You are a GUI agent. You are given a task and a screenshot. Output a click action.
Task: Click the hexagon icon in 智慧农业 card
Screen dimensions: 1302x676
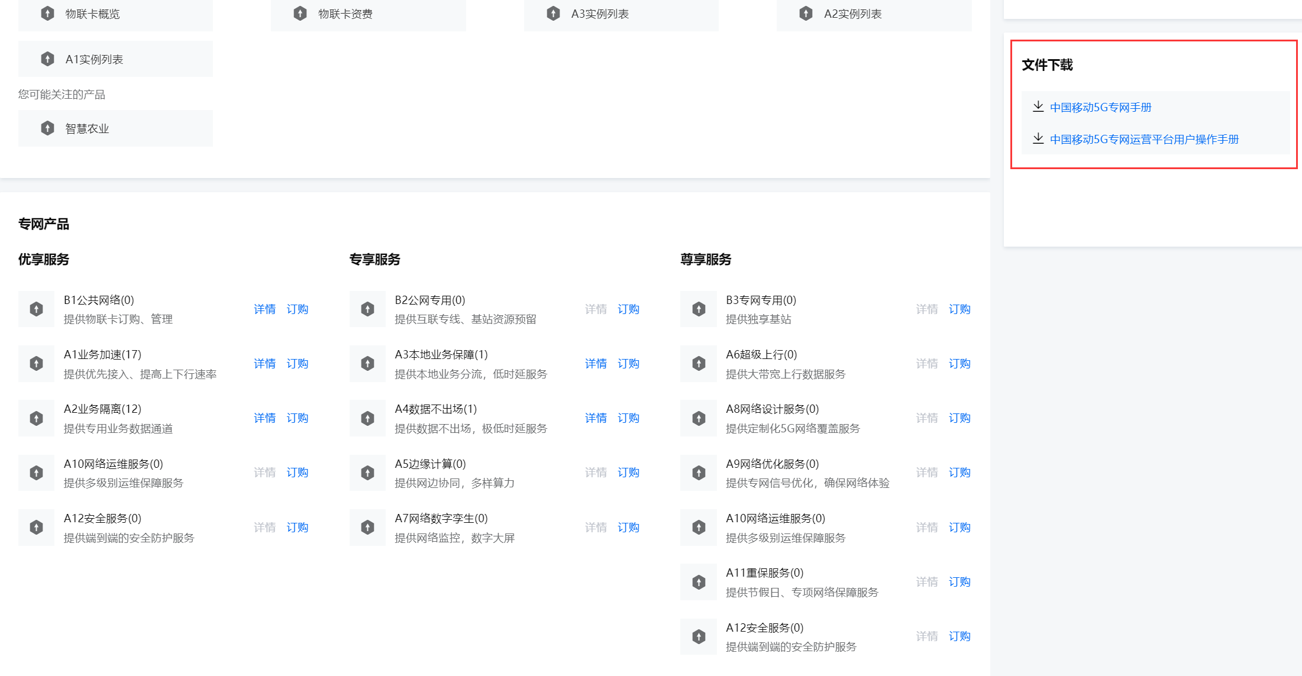tap(47, 128)
